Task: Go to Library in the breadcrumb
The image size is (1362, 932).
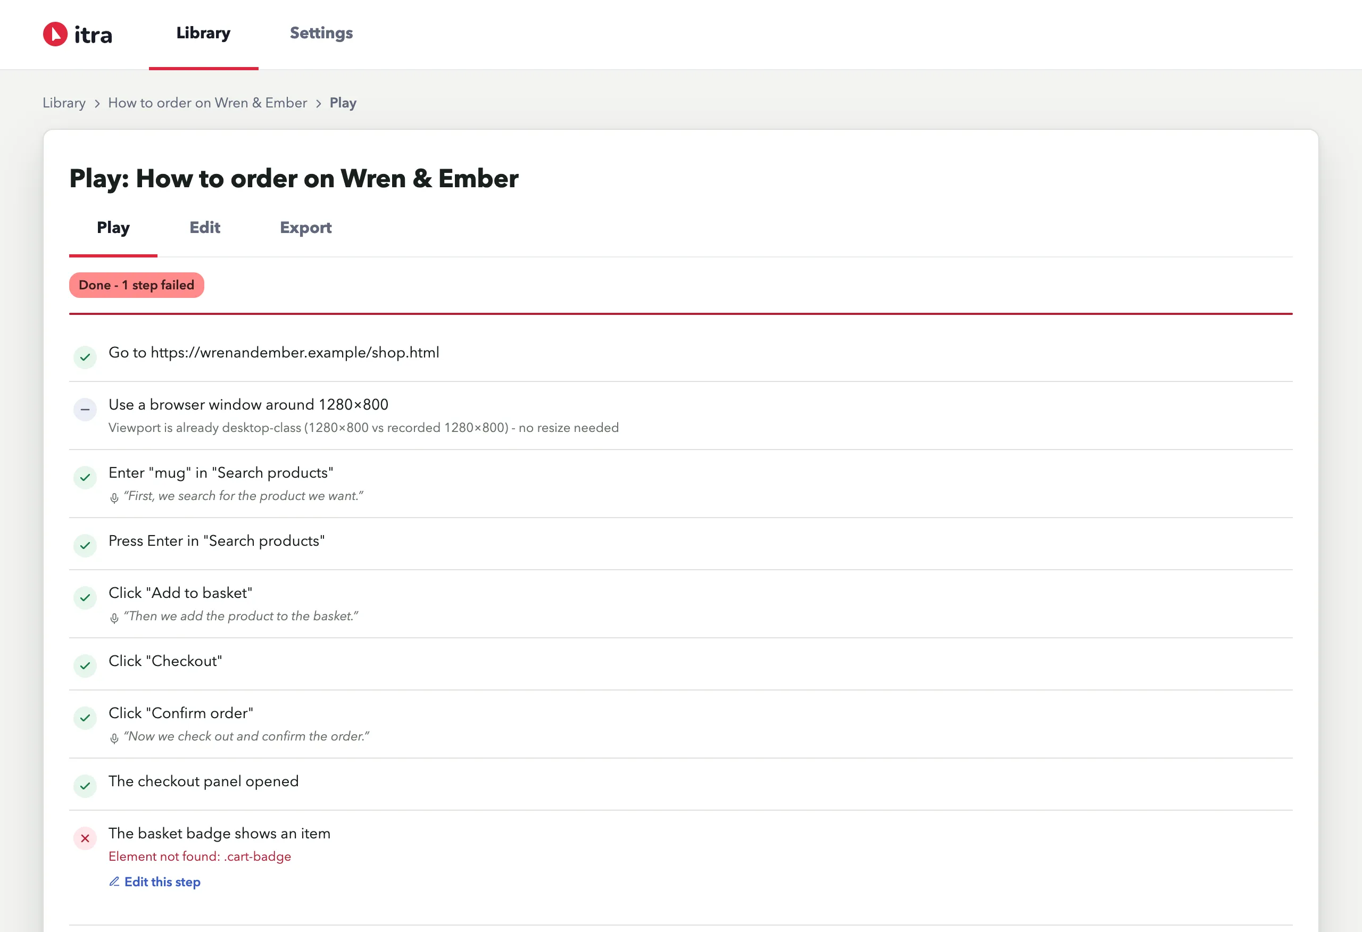Action: (64, 103)
